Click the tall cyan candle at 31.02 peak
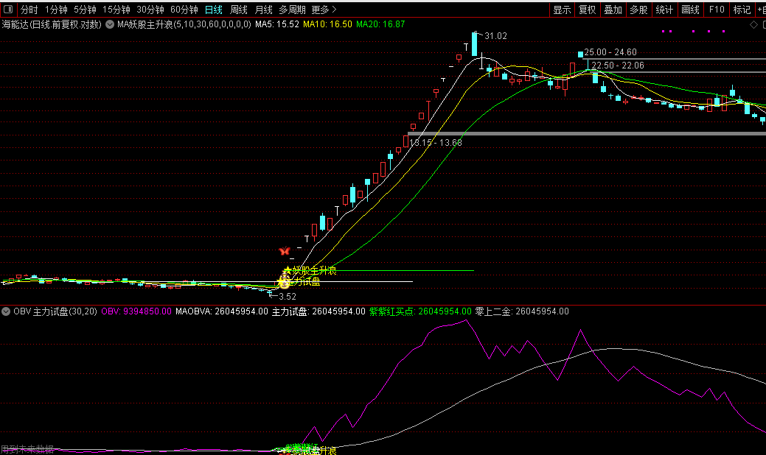766x455 pixels. (x=474, y=44)
